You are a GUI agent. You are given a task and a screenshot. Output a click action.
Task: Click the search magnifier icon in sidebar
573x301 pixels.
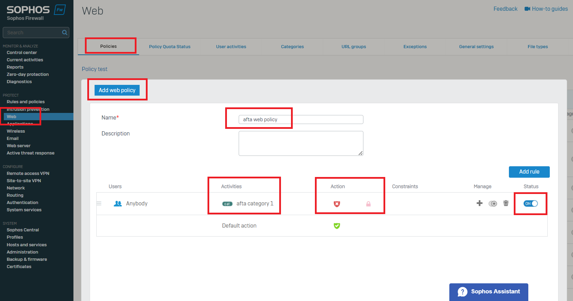click(64, 33)
